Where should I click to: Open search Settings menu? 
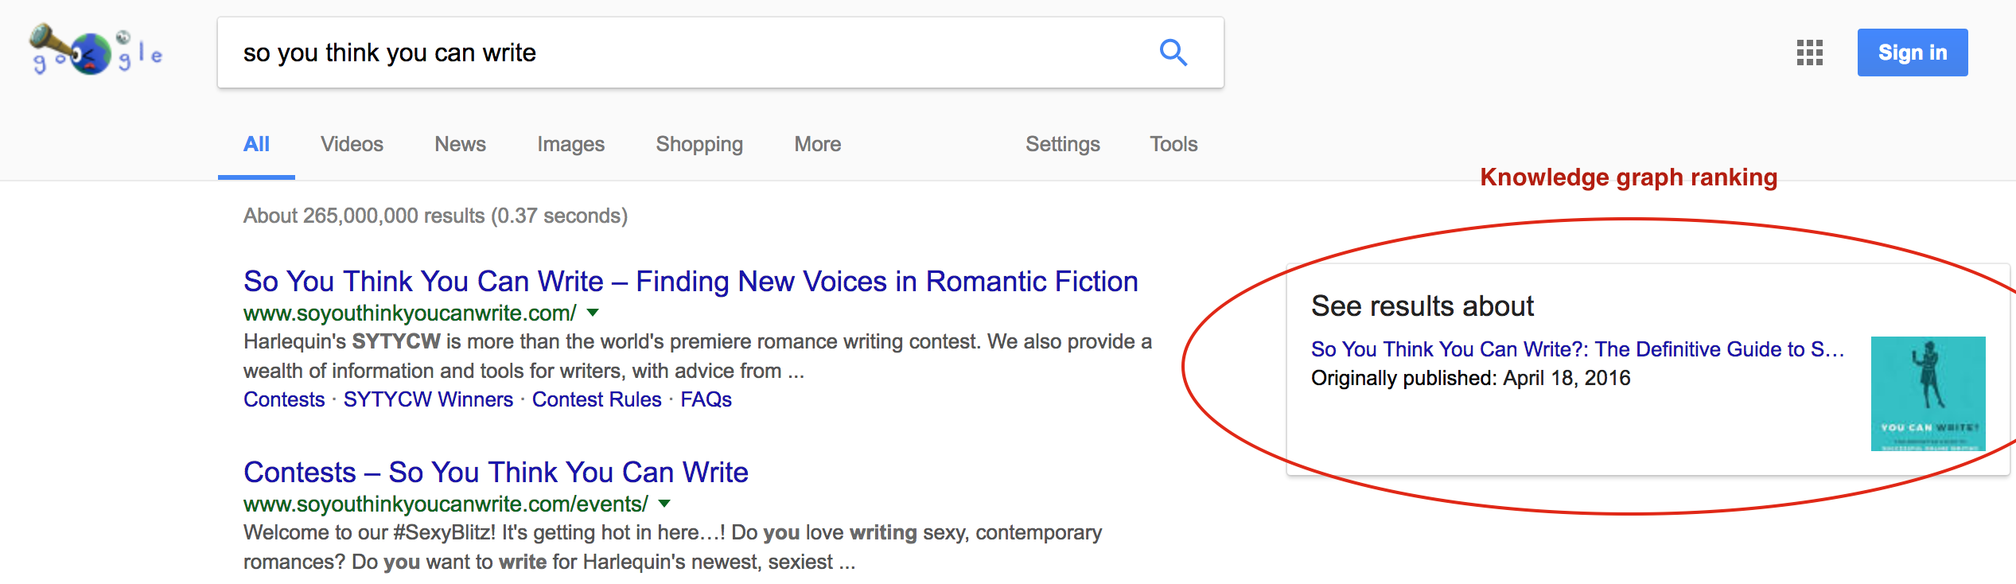click(1062, 144)
